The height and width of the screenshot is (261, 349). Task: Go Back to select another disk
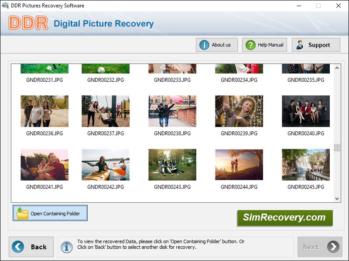31,247
